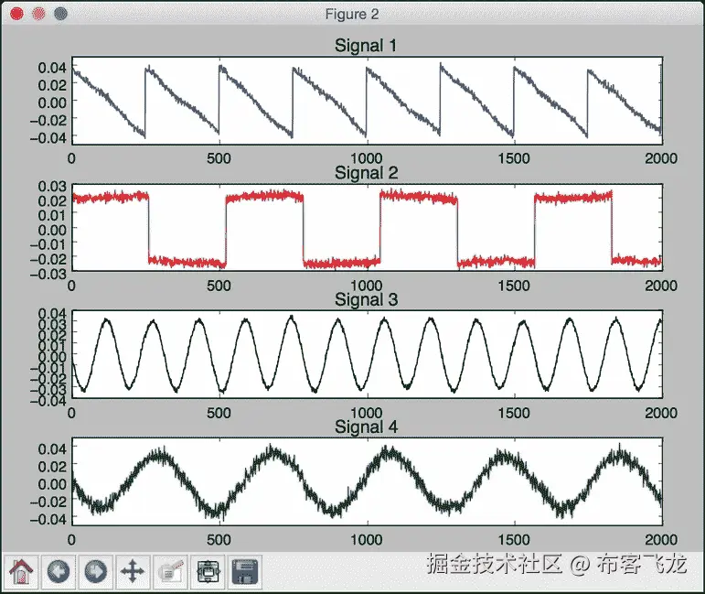Click the Home reset view icon

coord(21,571)
